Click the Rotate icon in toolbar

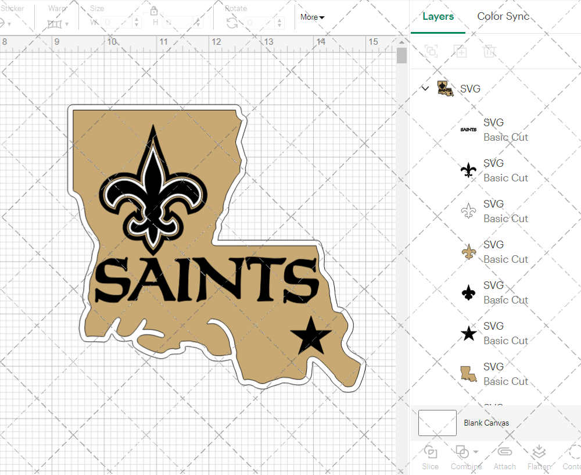pos(232,23)
